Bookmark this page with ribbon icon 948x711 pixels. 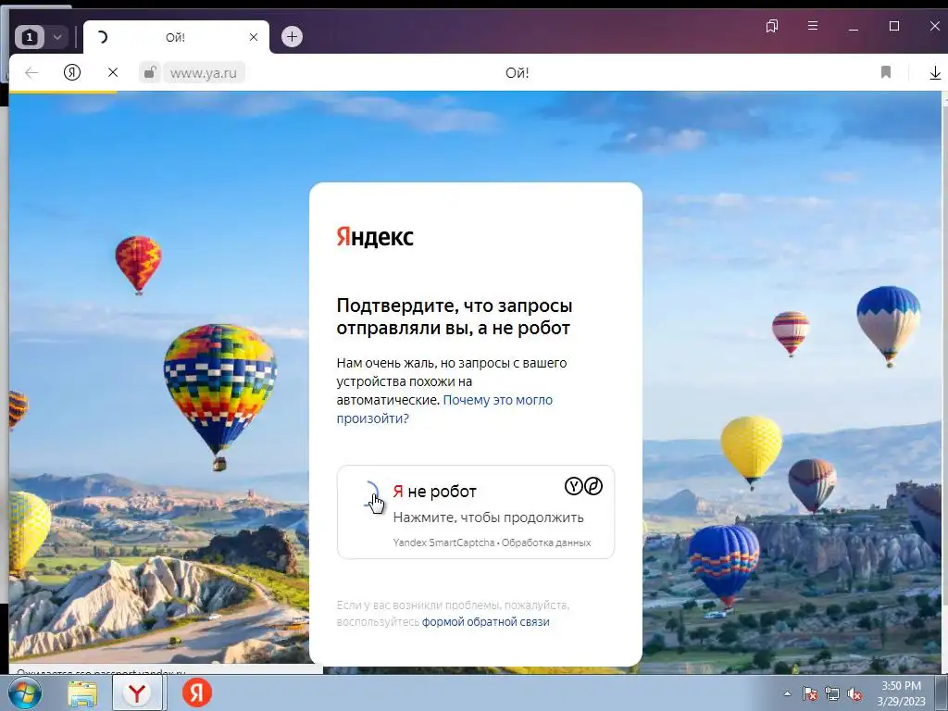(886, 72)
